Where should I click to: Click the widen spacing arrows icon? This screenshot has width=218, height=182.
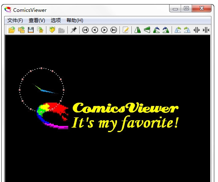[x=197, y=30]
